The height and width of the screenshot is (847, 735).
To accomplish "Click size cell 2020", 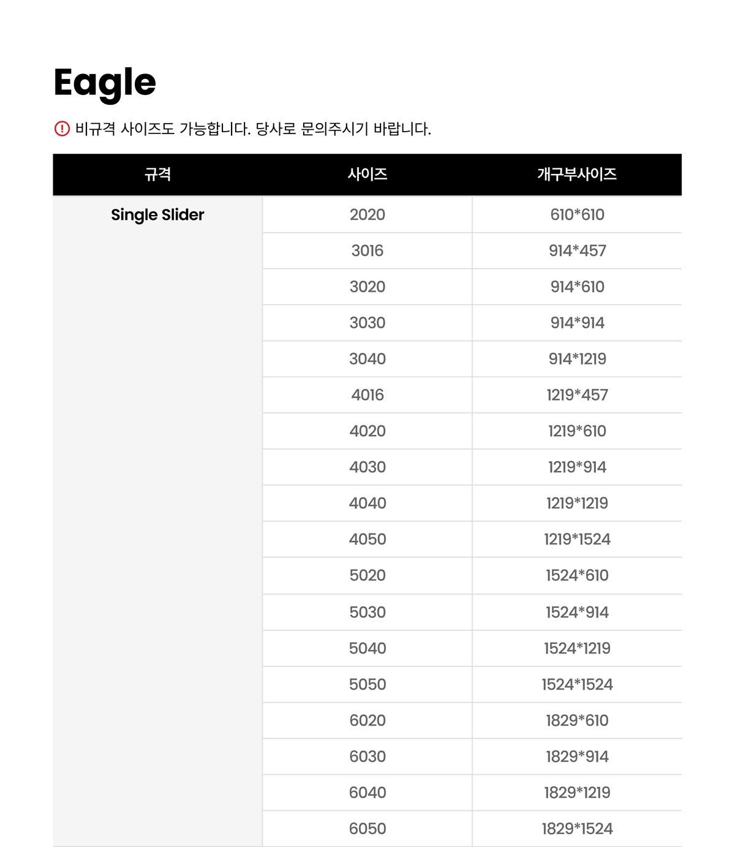I will point(367,215).
